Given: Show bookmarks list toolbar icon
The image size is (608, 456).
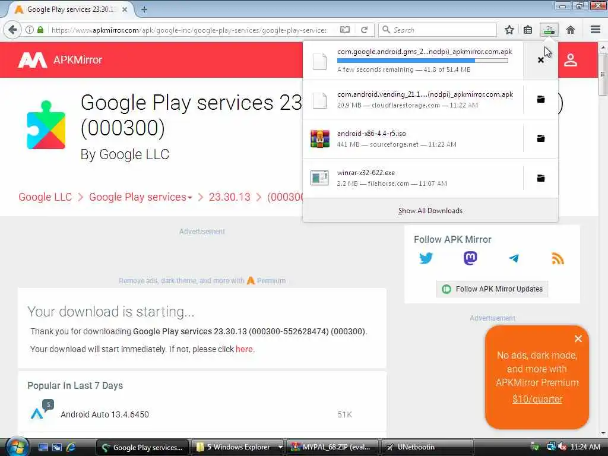Looking at the screenshot, I should (x=528, y=30).
